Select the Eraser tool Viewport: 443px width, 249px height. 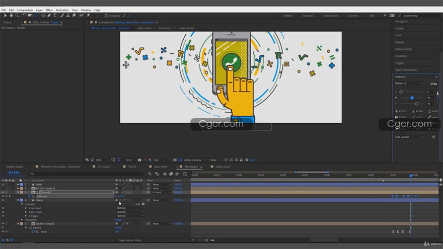point(74,16)
